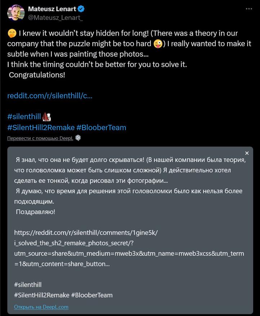Click the blue verified badge

(x=81, y=9)
